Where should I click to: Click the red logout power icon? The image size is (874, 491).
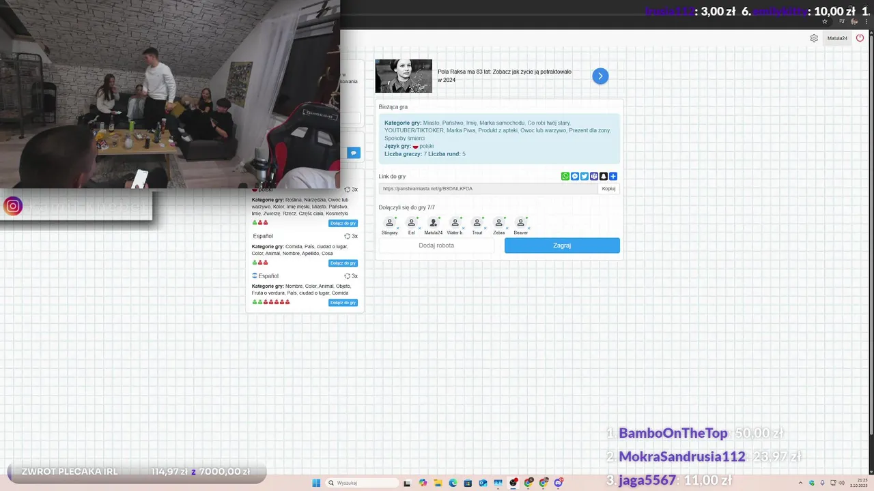(860, 38)
